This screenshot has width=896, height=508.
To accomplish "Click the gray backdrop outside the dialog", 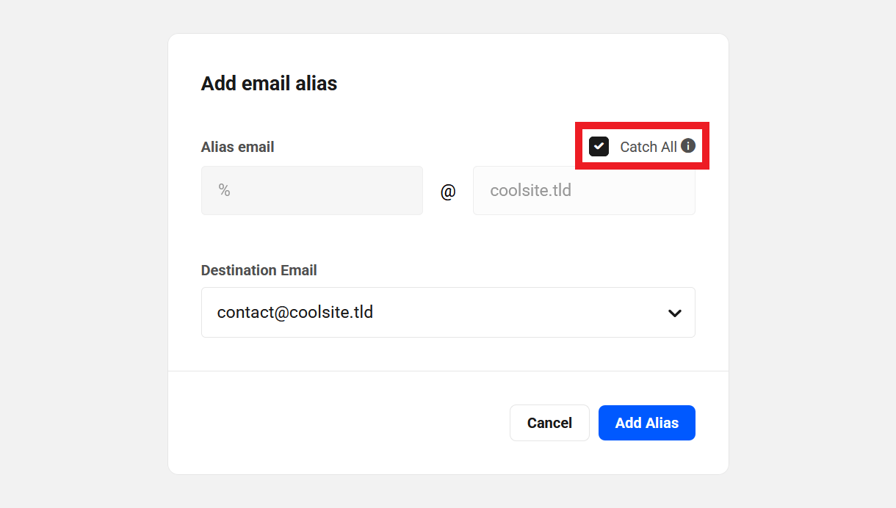I will 81,257.
